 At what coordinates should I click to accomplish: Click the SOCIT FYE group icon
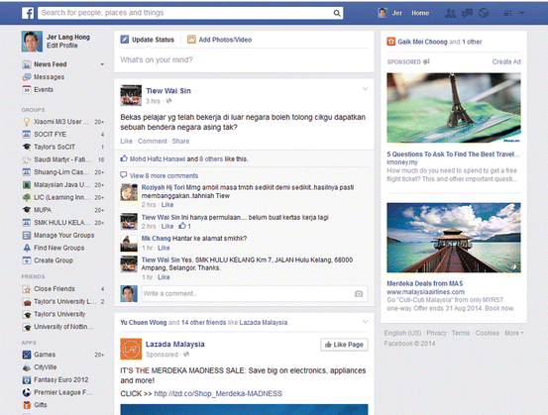27,134
